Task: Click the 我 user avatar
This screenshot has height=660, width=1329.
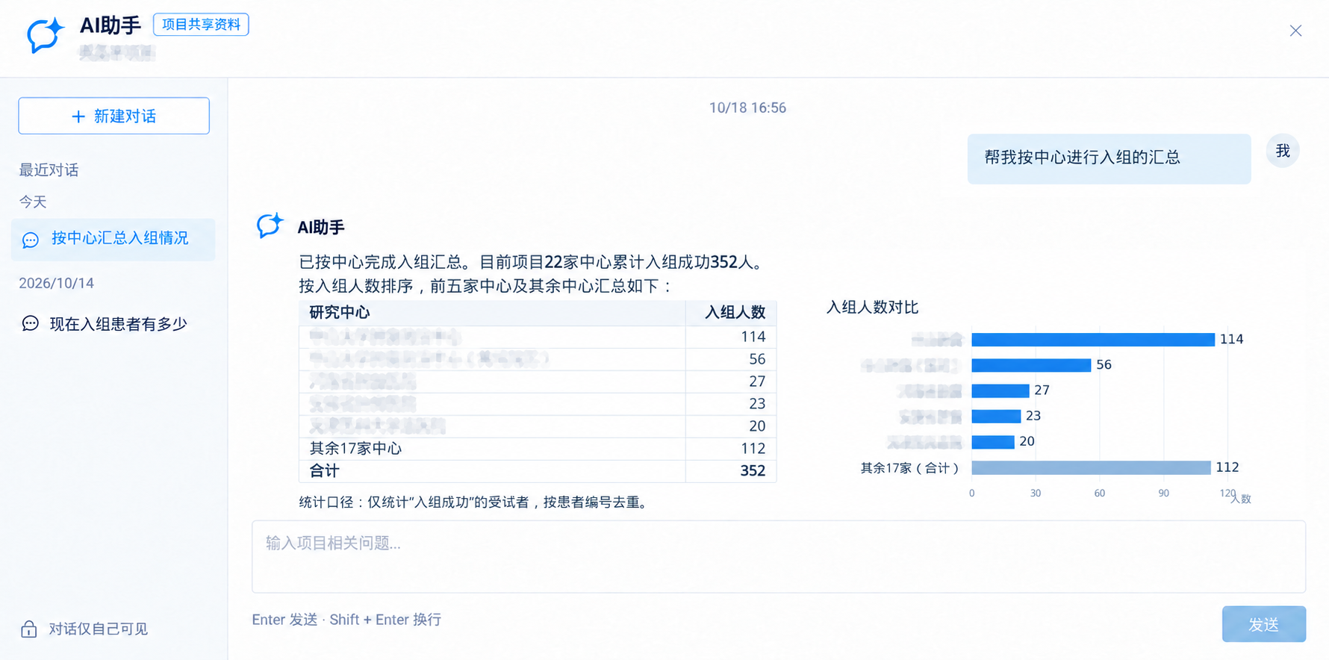Action: pos(1283,152)
